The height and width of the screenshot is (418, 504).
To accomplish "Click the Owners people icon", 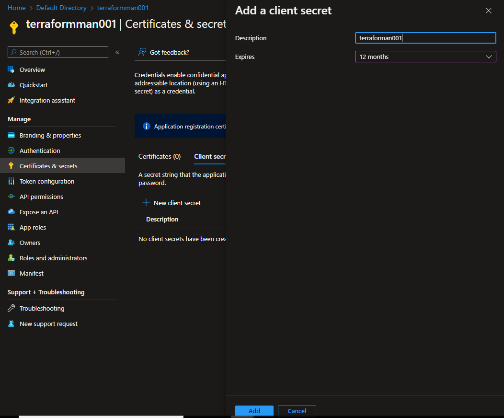I will pyautogui.click(x=11, y=243).
